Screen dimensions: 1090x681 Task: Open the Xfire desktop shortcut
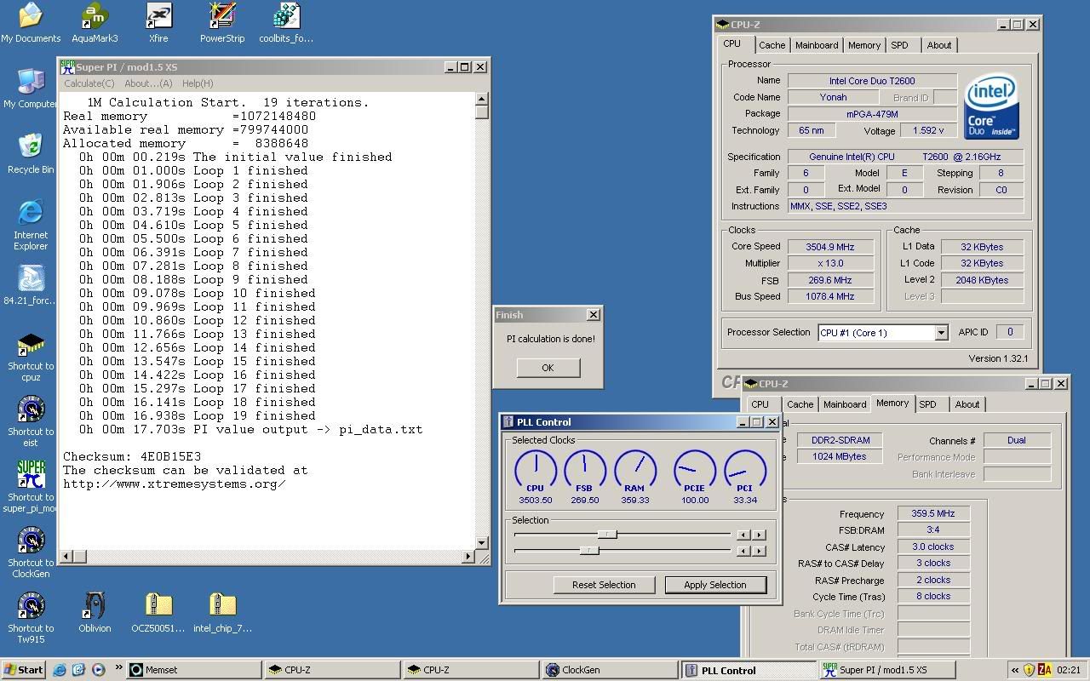pyautogui.click(x=158, y=23)
